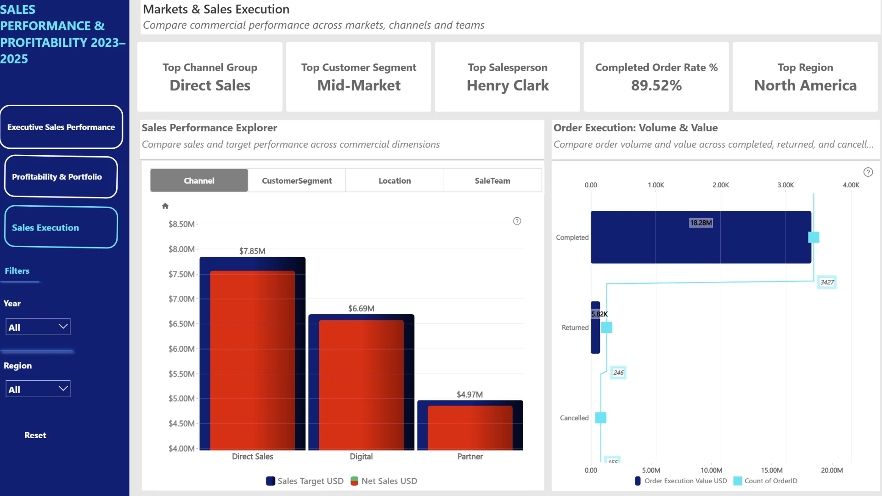
Task: Click the $6.69M data label
Action: tap(361, 309)
